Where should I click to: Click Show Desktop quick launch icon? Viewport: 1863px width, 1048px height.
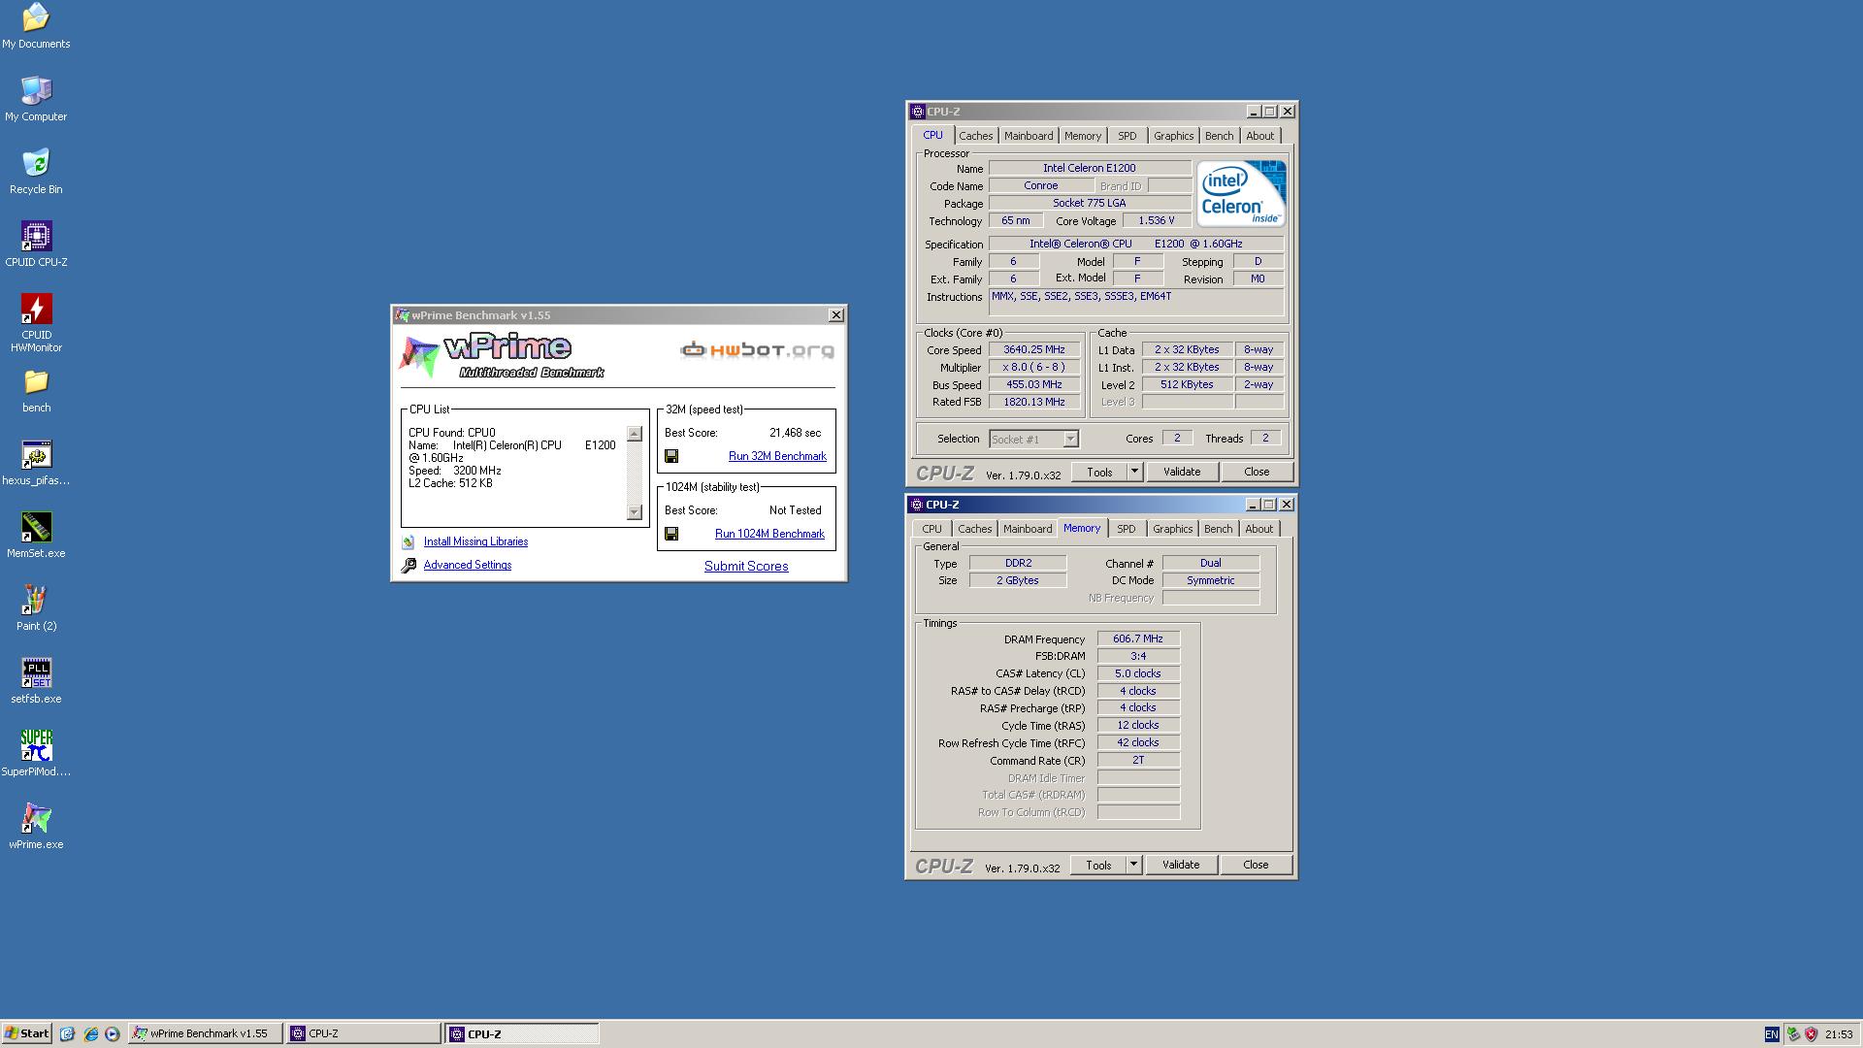pyautogui.click(x=67, y=1033)
